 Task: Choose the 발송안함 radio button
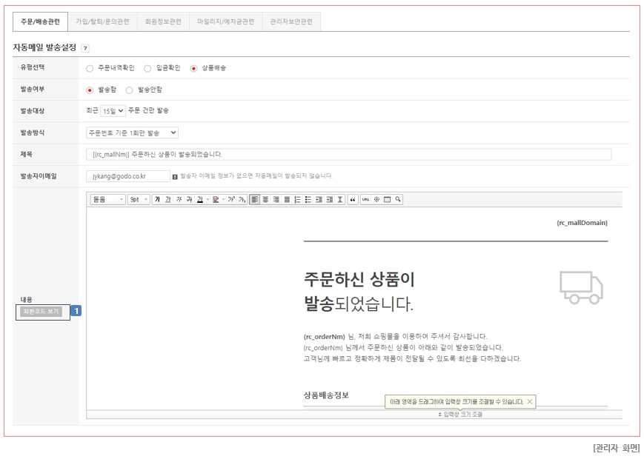[x=130, y=90]
